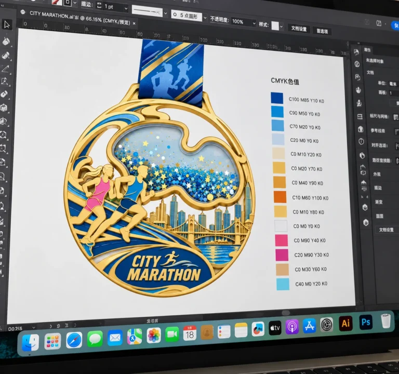Open the zoom level dropdown in status bar
The image size is (399, 374).
pyautogui.click(x=34, y=327)
